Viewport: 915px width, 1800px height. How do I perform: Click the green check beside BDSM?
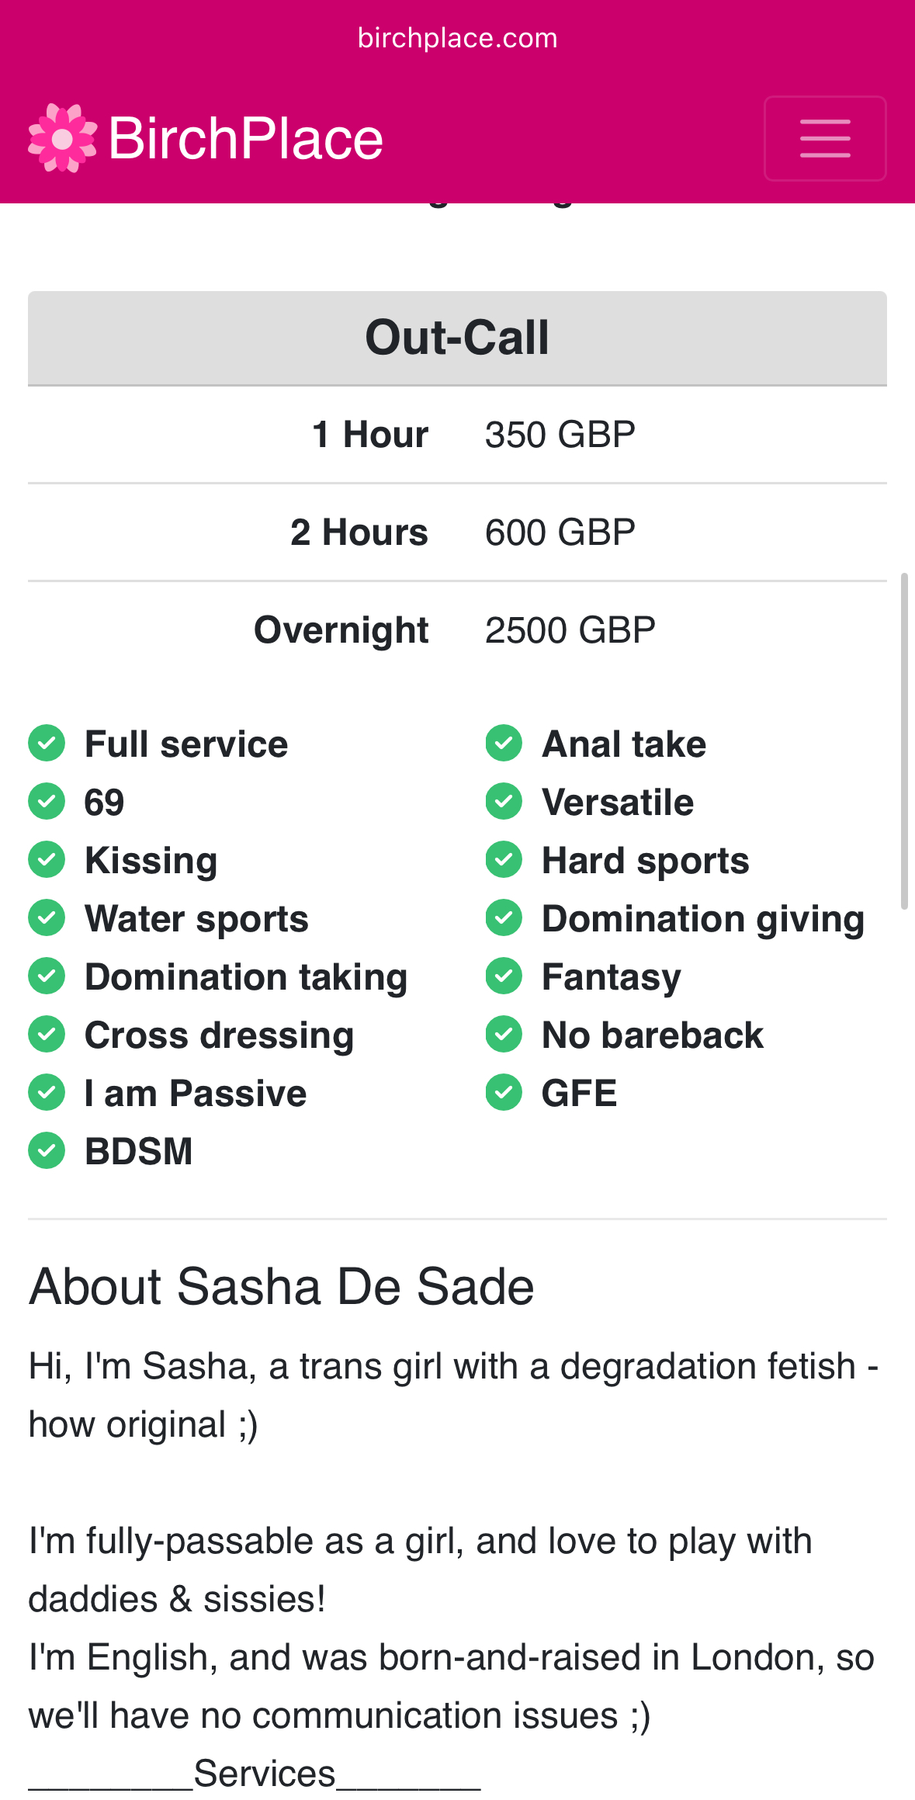pos(47,1150)
